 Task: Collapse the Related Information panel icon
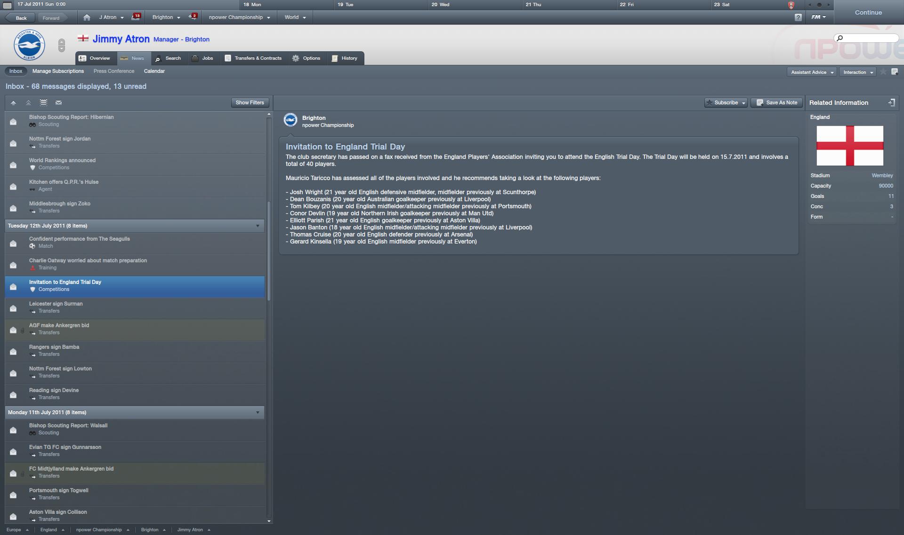point(891,102)
